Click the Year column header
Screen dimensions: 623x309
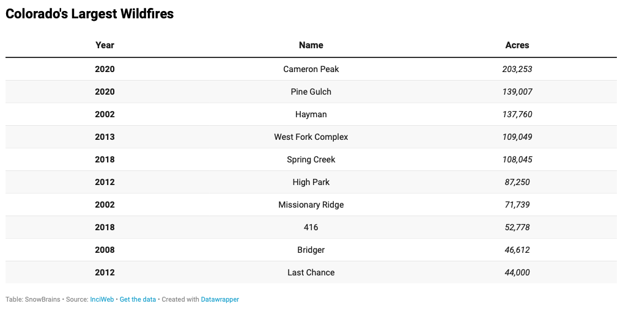(x=105, y=45)
